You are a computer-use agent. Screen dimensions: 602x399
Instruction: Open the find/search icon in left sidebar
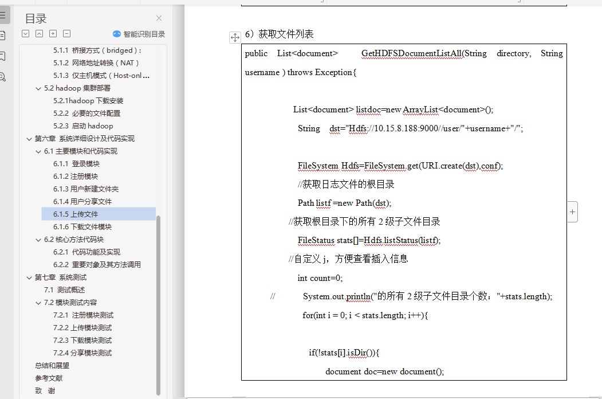point(3,77)
